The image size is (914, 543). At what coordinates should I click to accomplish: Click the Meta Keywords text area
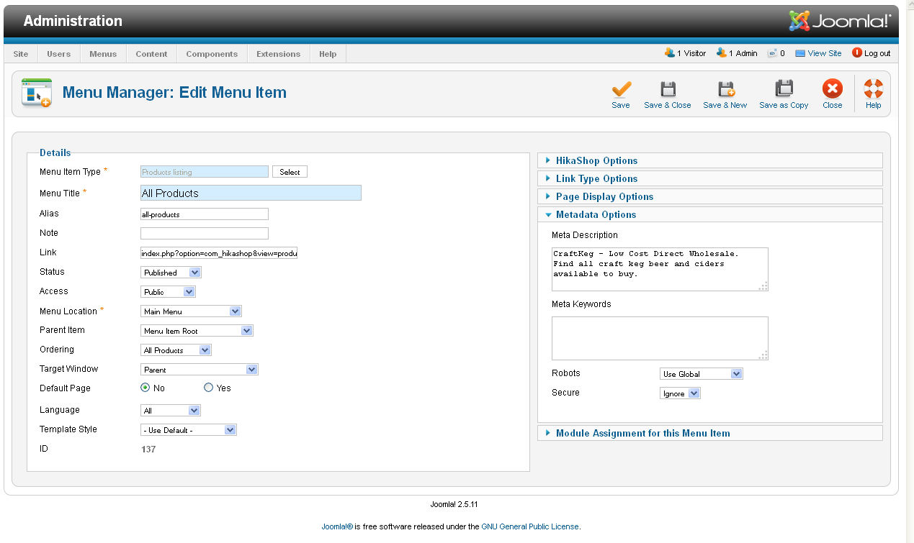coord(660,338)
